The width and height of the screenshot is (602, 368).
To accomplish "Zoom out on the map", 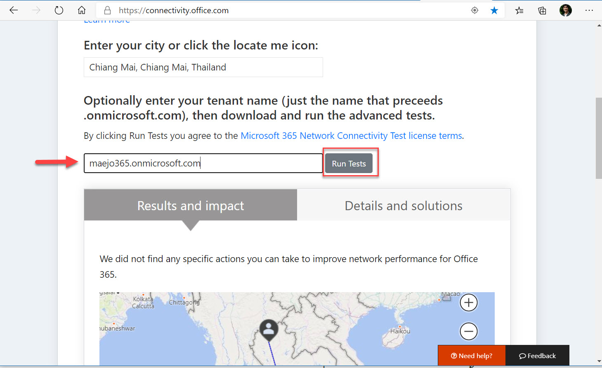I will [x=468, y=331].
